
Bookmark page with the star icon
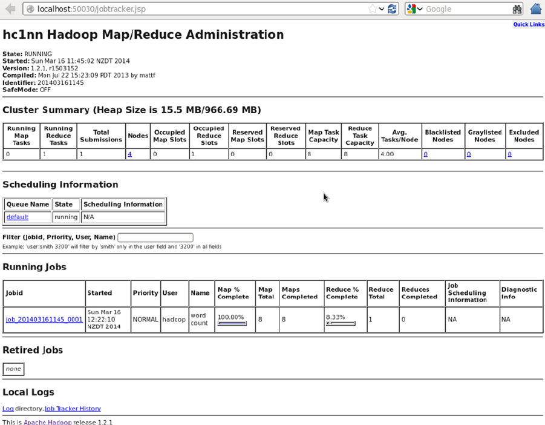point(372,9)
